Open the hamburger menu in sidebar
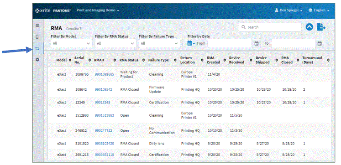 (x=37, y=26)
